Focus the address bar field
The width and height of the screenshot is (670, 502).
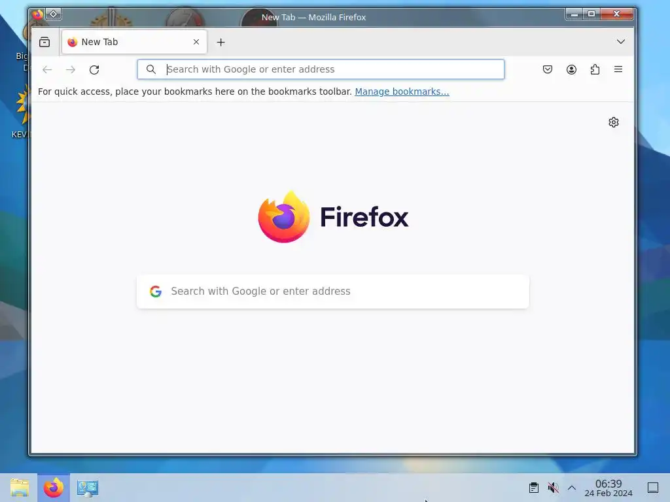(x=321, y=69)
